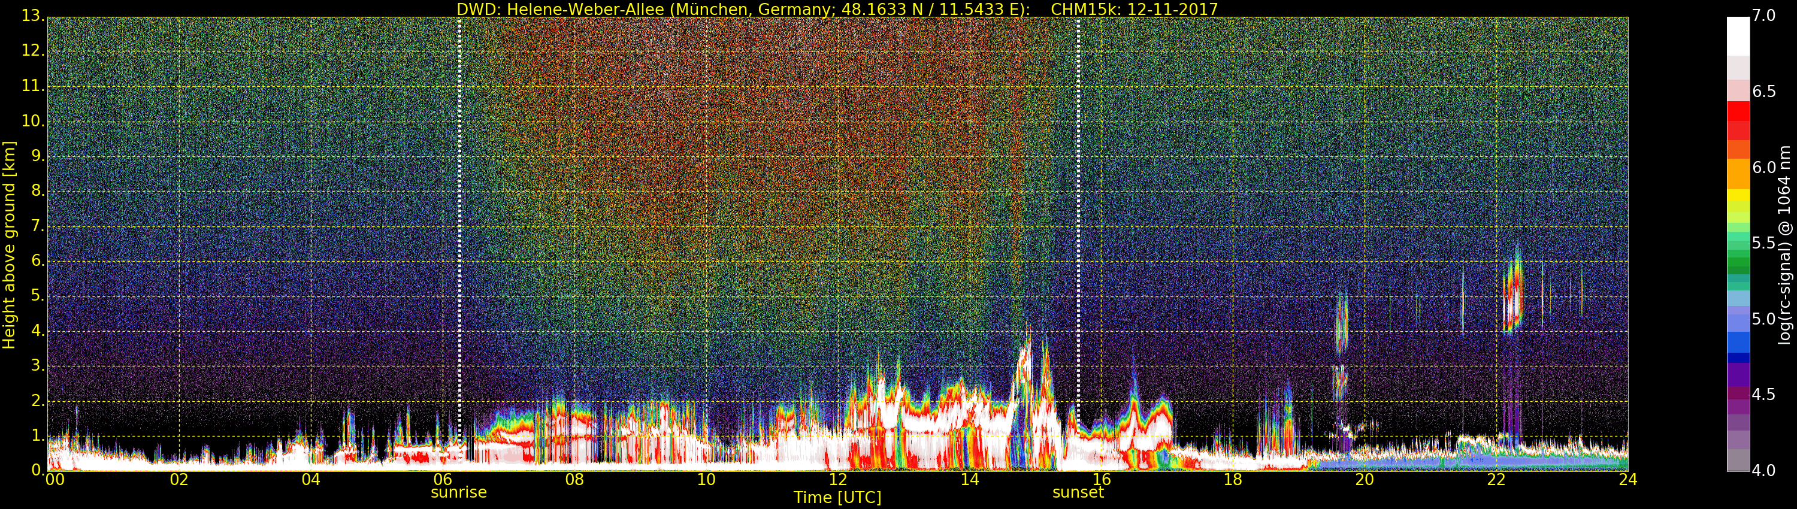The width and height of the screenshot is (1797, 509).
Task: Click the 00 hour tick on the time axis
Action: [55, 479]
